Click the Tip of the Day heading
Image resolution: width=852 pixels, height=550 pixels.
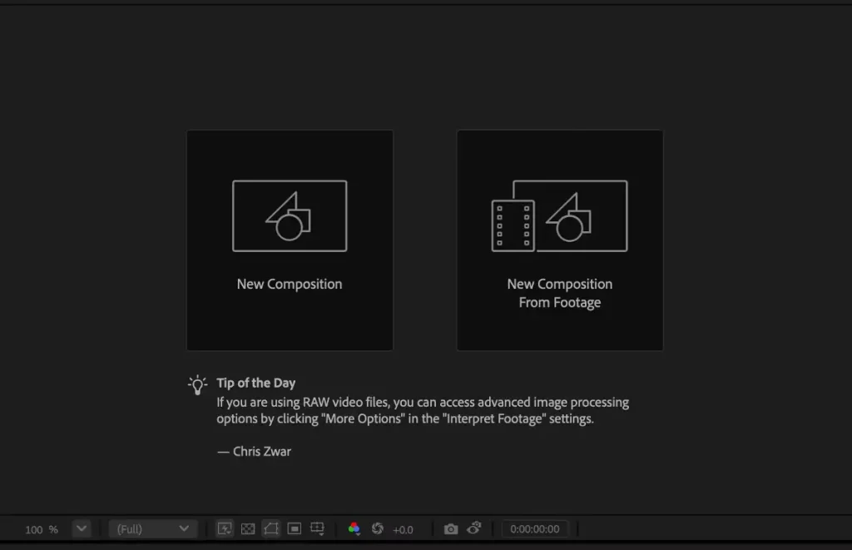tap(255, 384)
